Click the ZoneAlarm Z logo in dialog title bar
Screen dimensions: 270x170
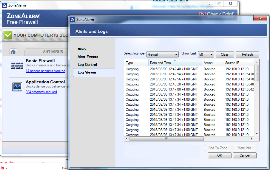coord(72,20)
